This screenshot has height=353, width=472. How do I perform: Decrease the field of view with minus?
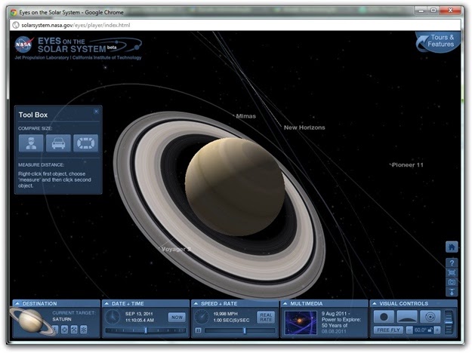(409, 330)
